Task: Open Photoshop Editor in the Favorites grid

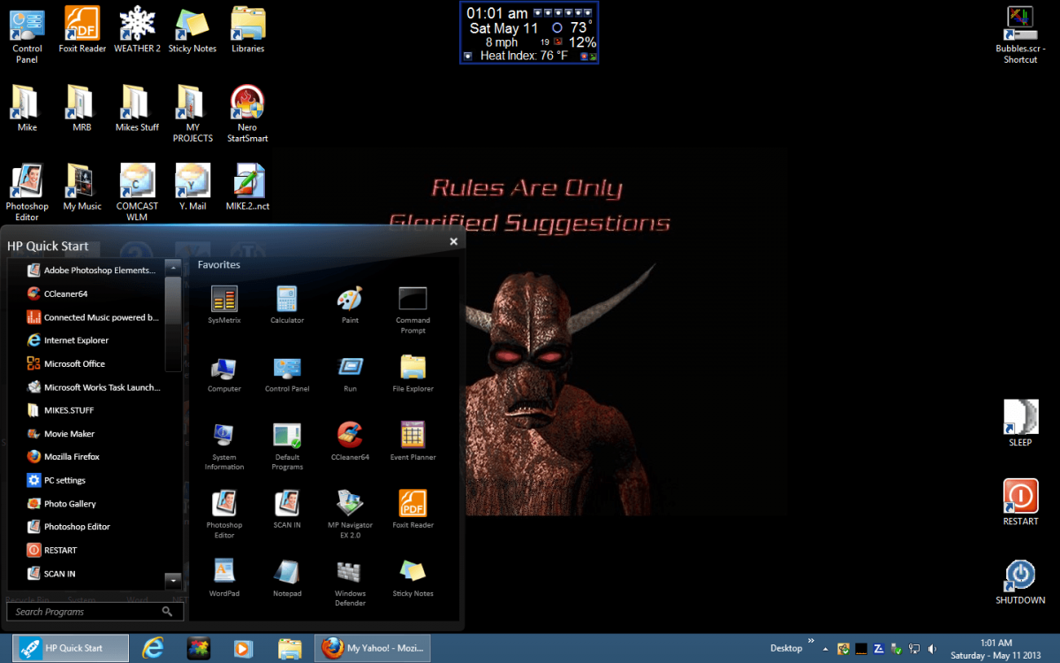Action: coord(224,514)
